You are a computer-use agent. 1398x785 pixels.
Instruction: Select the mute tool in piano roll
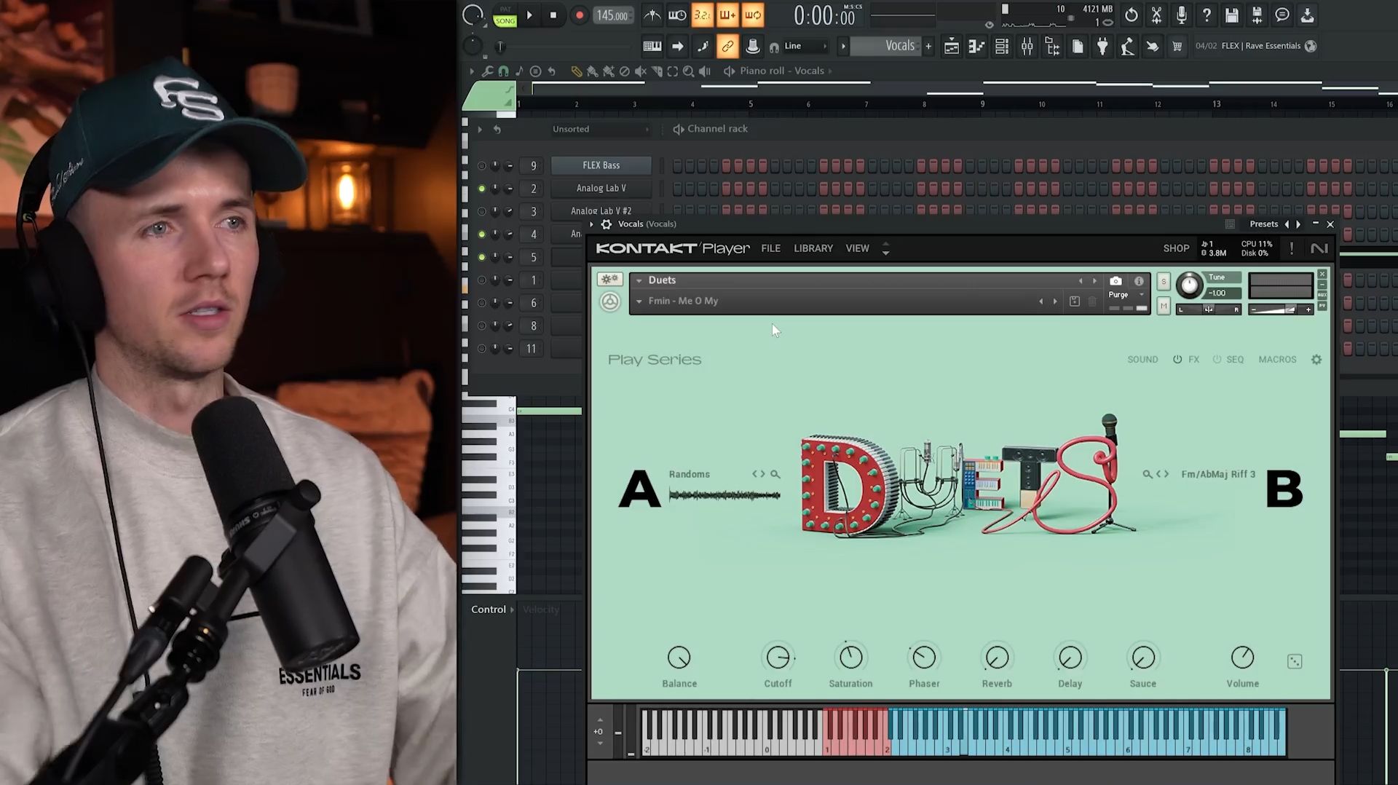640,71
